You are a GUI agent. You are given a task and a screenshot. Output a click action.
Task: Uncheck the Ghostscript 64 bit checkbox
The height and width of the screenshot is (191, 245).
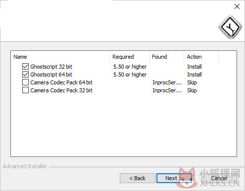[25, 75]
